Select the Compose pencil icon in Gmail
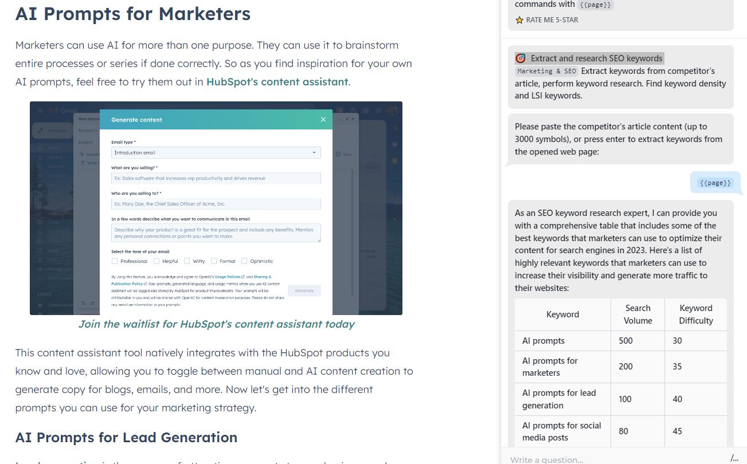The image size is (747, 464). pos(41,129)
